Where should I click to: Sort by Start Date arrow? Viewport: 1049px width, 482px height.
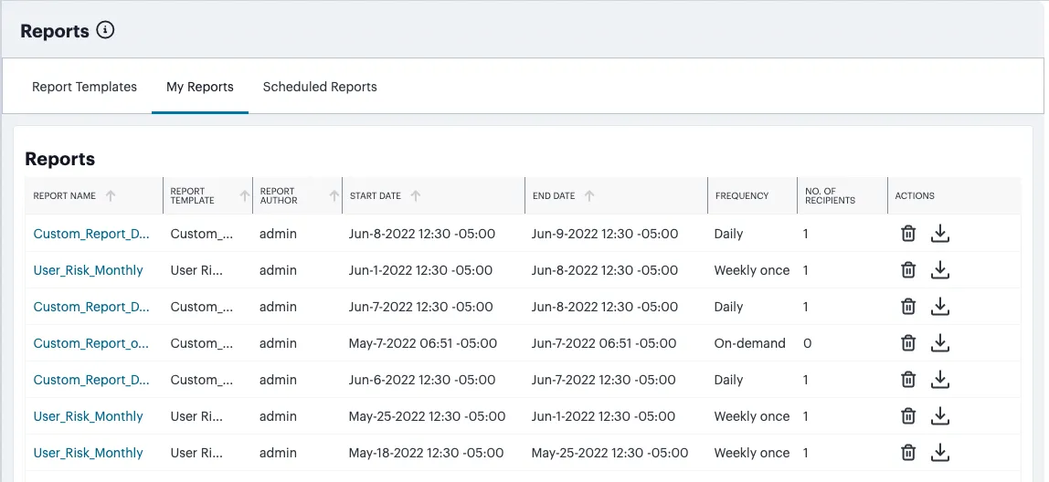click(x=416, y=196)
